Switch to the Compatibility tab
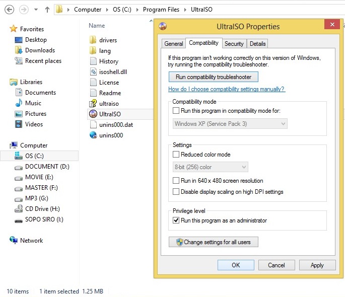This screenshot has width=345, height=297. tap(204, 43)
